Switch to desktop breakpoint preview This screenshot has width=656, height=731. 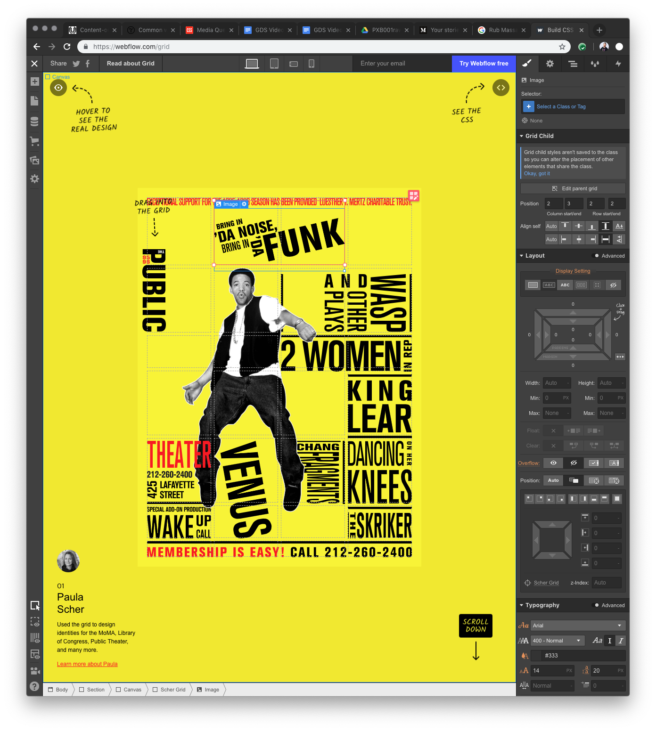[x=252, y=64]
